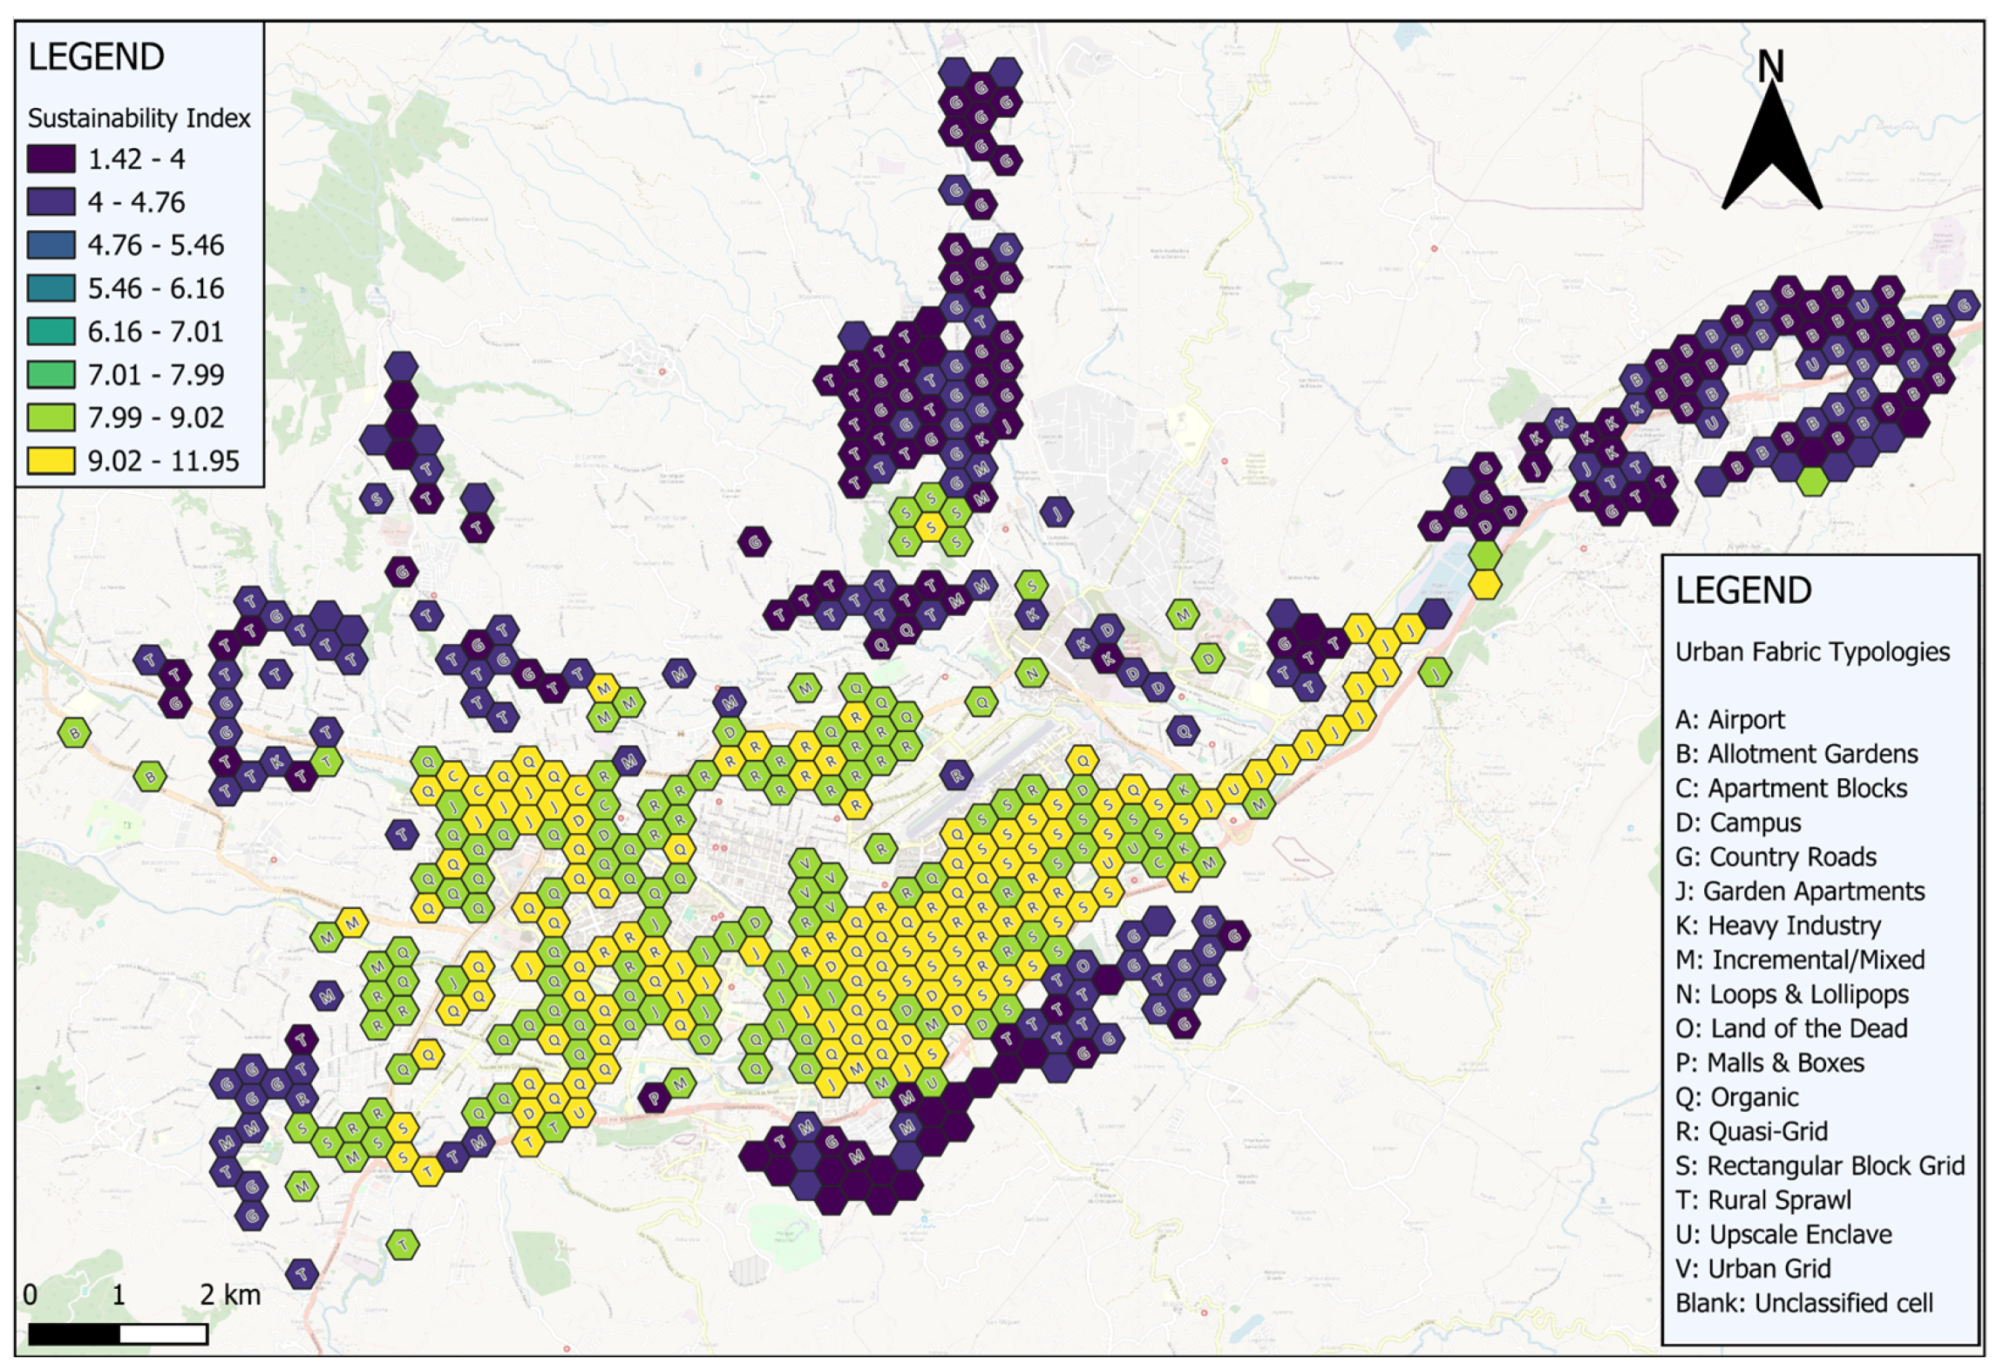Viewport: 2003px width, 1370px height.
Task: Click the 'A: Airport' legend entry
Action: point(1729,720)
